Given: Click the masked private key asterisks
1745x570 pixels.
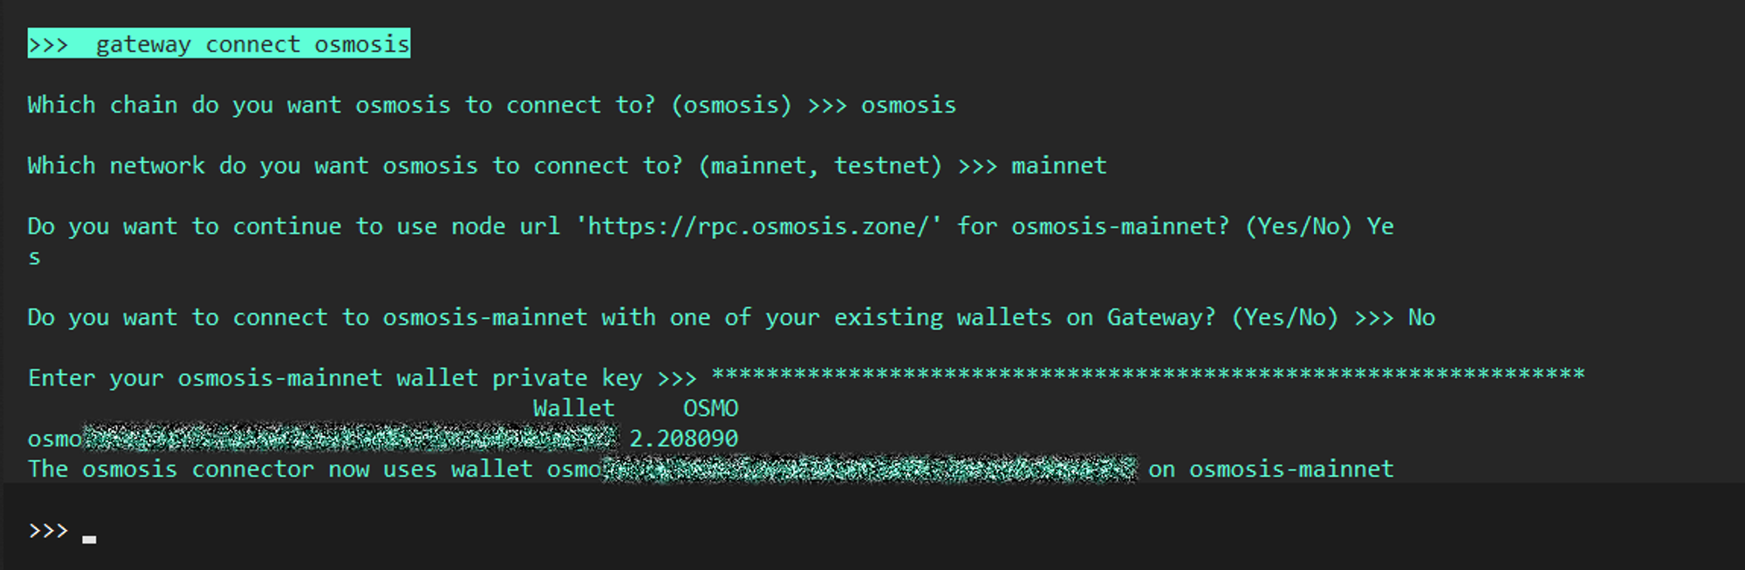Looking at the screenshot, I should coord(1147,376).
